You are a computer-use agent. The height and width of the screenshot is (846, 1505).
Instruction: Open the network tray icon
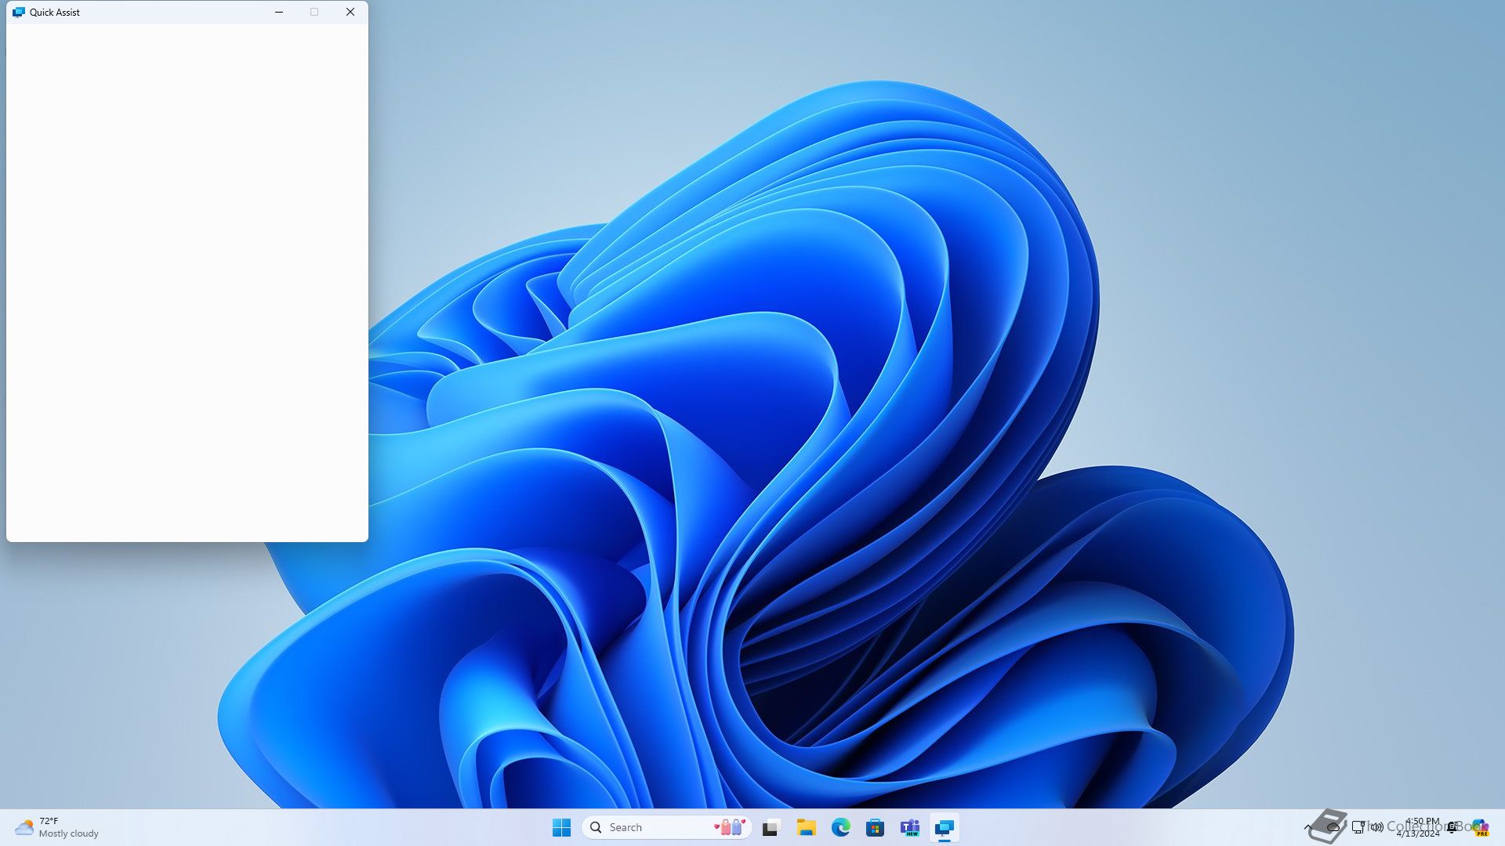[1358, 827]
